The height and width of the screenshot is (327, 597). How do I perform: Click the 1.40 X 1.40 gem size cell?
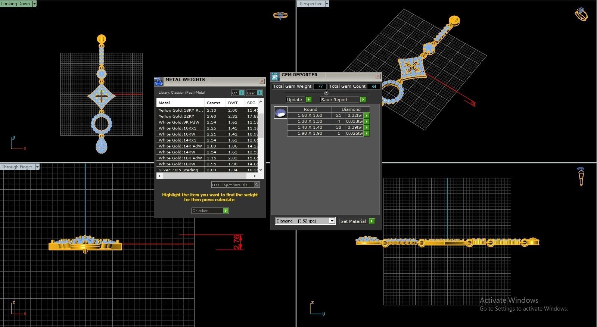[310, 127]
